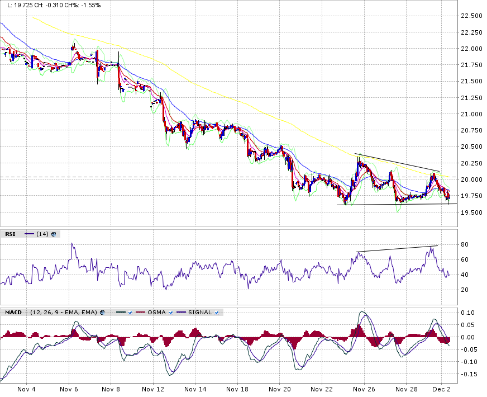Select the MACD panel label
This screenshot has height=397, width=487.
pyautogui.click(x=13, y=313)
